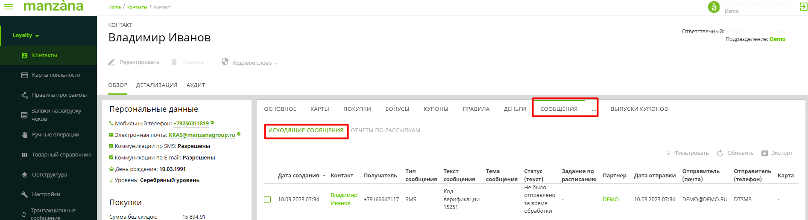This screenshot has width=808, height=220.
Task: Click the Обновить refresh icon
Action: [720, 153]
